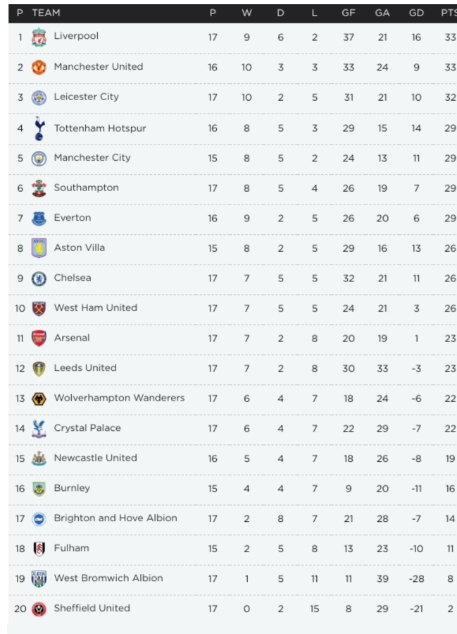This screenshot has height=634, width=457.
Task: Click Burnley's points value of 16
Action: 449,488
